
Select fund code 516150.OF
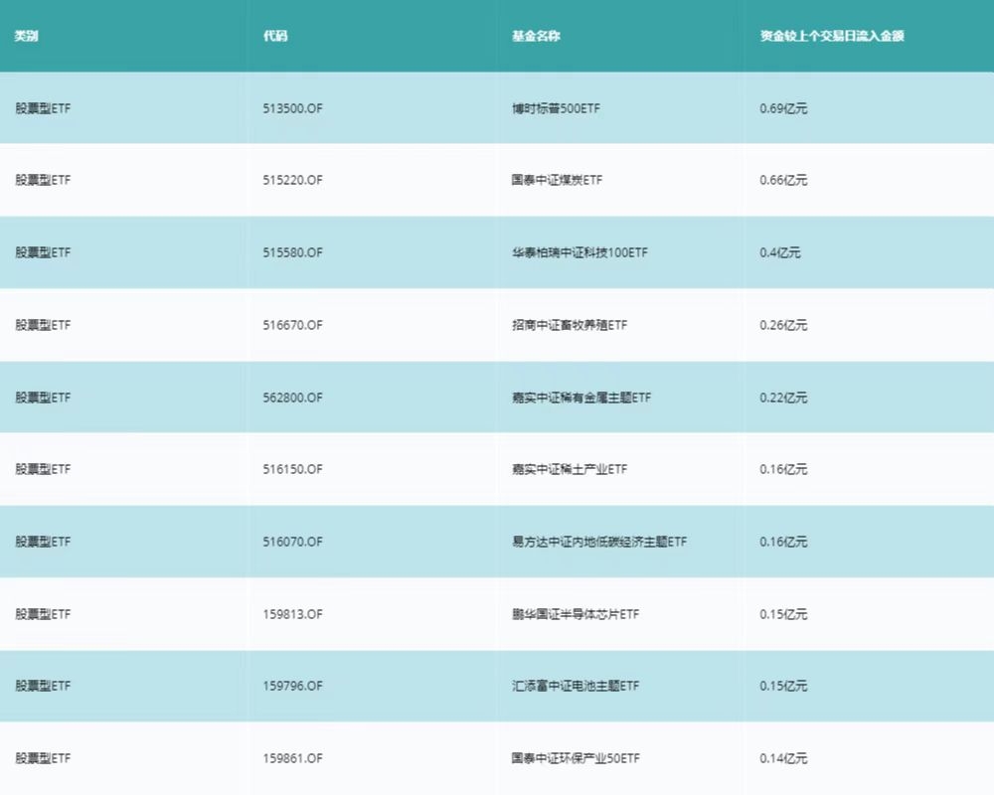pyautogui.click(x=293, y=469)
